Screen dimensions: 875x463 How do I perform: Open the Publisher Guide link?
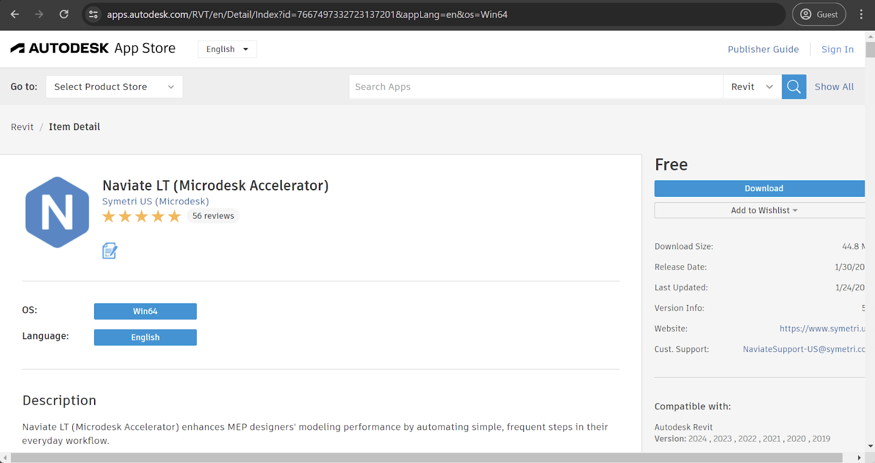763,49
